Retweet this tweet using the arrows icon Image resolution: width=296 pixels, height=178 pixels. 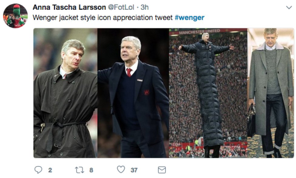pos(79,170)
